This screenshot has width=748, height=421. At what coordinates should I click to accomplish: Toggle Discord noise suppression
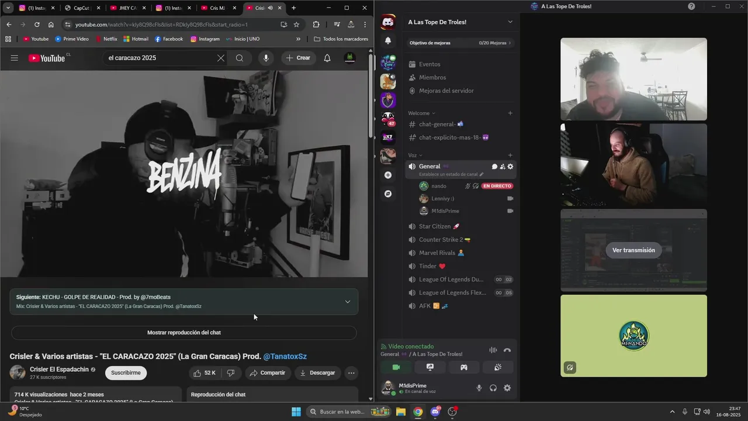pos(493,350)
